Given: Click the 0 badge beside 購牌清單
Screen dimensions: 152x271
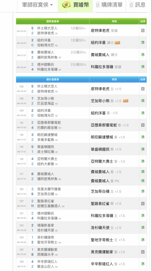Looking at the screenshot, I should pyautogui.click(x=98, y=5).
